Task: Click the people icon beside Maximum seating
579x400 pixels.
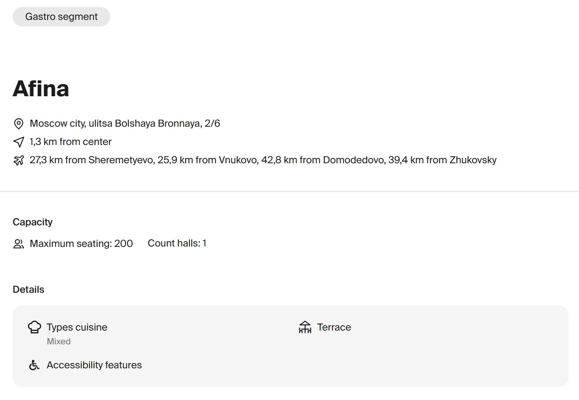Action: click(x=19, y=244)
